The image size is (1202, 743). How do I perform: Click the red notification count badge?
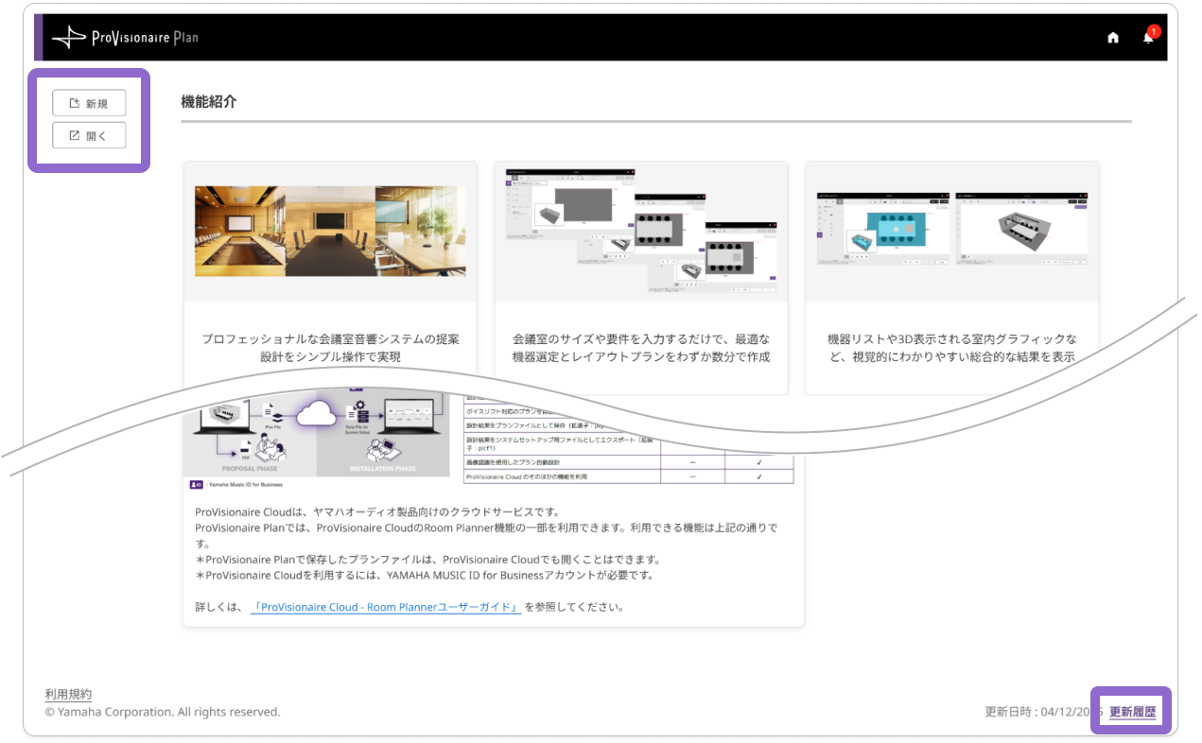(1154, 31)
